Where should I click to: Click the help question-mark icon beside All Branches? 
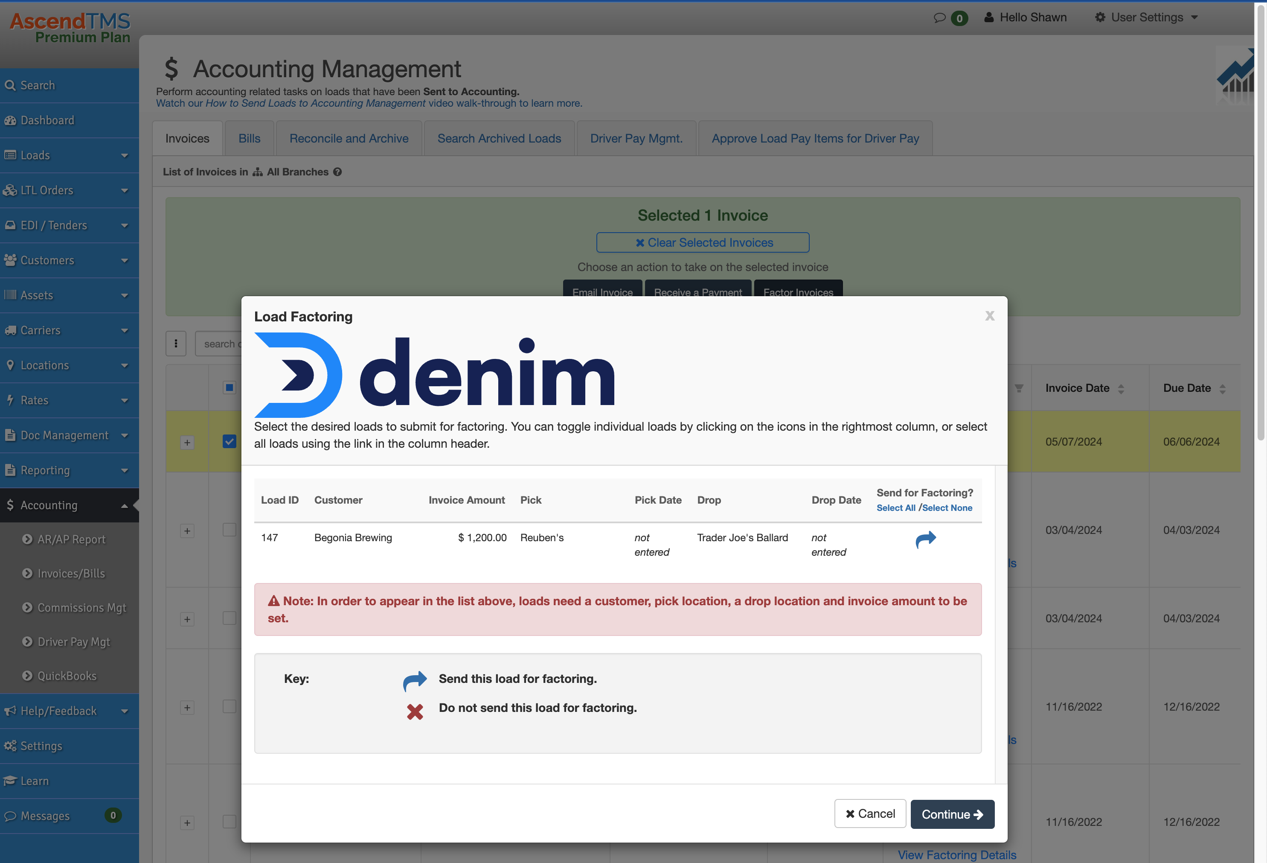[337, 172]
